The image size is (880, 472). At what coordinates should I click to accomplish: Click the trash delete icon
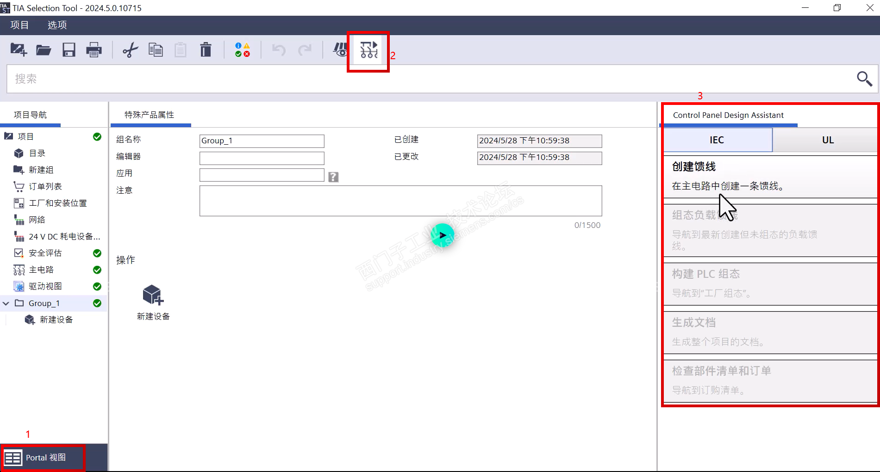(x=206, y=49)
